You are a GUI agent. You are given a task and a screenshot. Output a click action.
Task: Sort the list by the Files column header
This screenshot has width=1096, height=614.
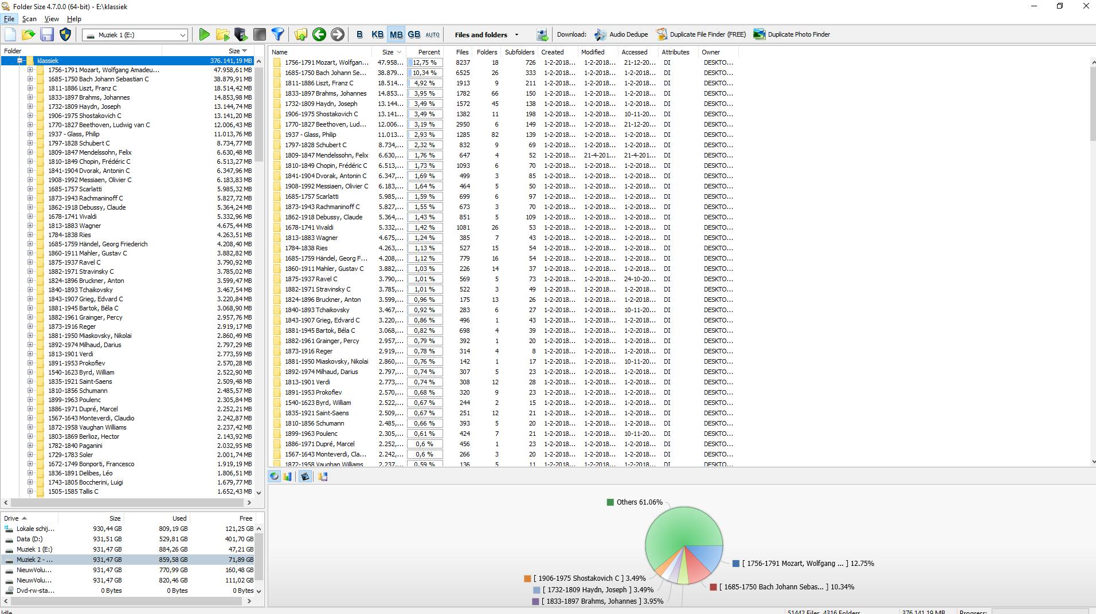[x=458, y=52]
